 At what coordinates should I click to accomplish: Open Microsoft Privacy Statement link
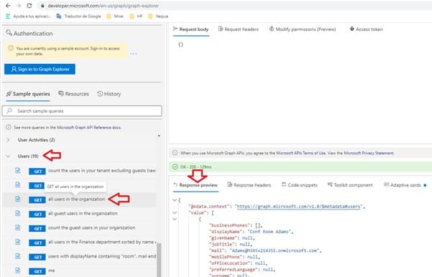coord(369,153)
